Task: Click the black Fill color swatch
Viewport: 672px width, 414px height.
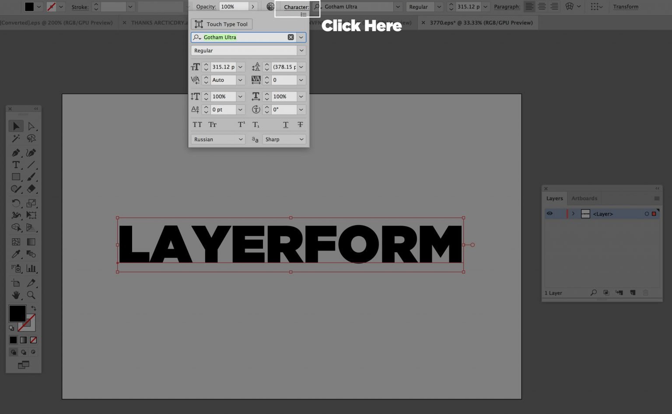Action: 17,313
